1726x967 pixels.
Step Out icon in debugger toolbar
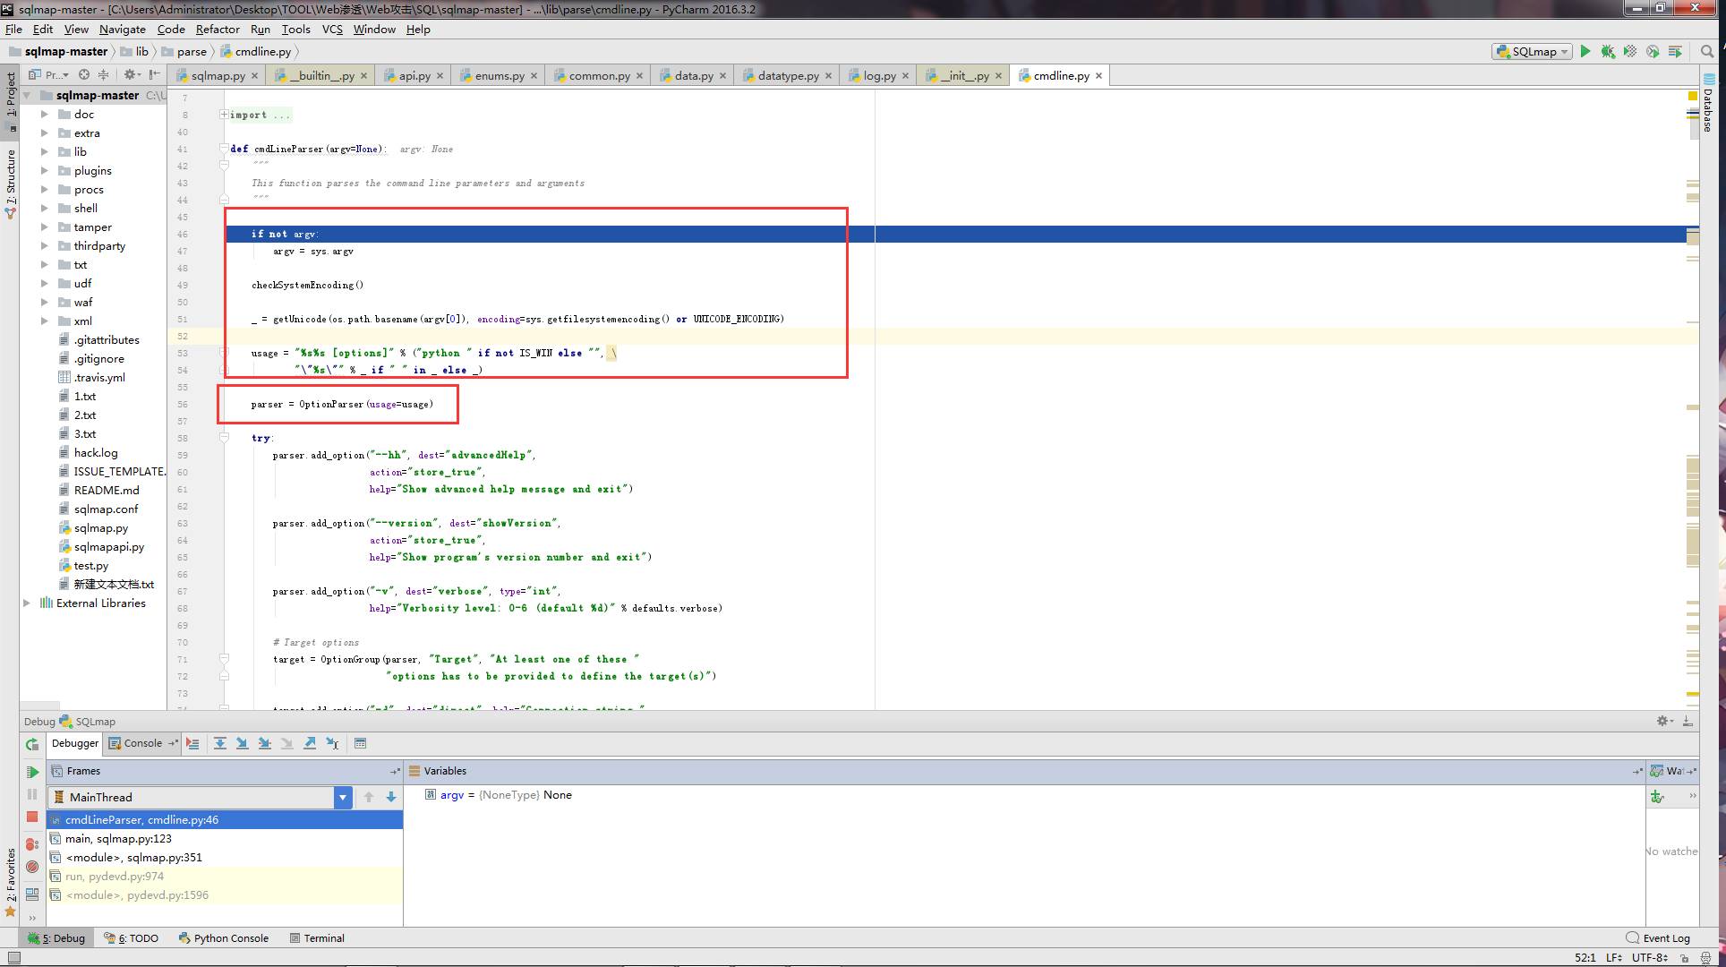(310, 743)
